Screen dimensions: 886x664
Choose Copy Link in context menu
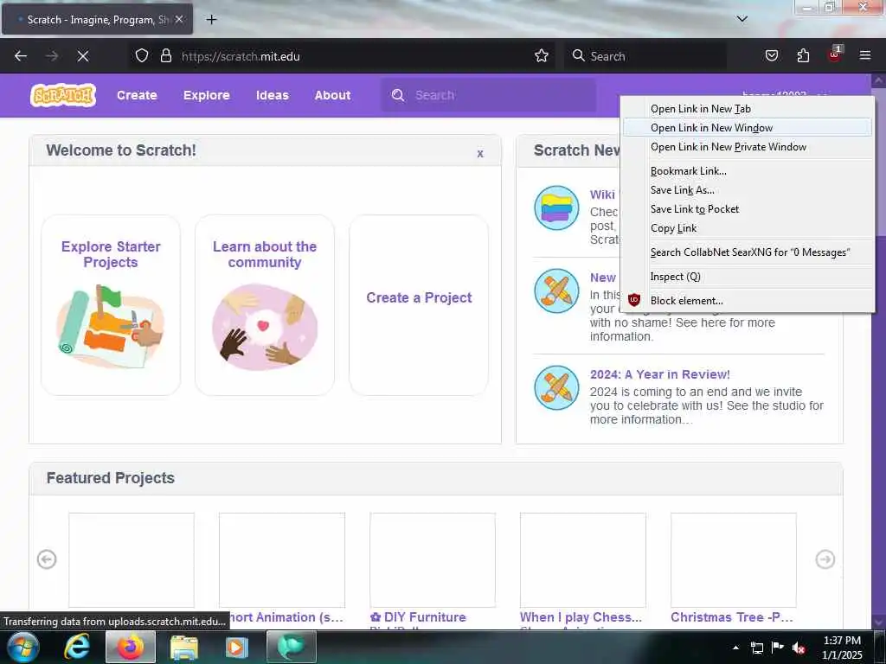pyautogui.click(x=747, y=228)
